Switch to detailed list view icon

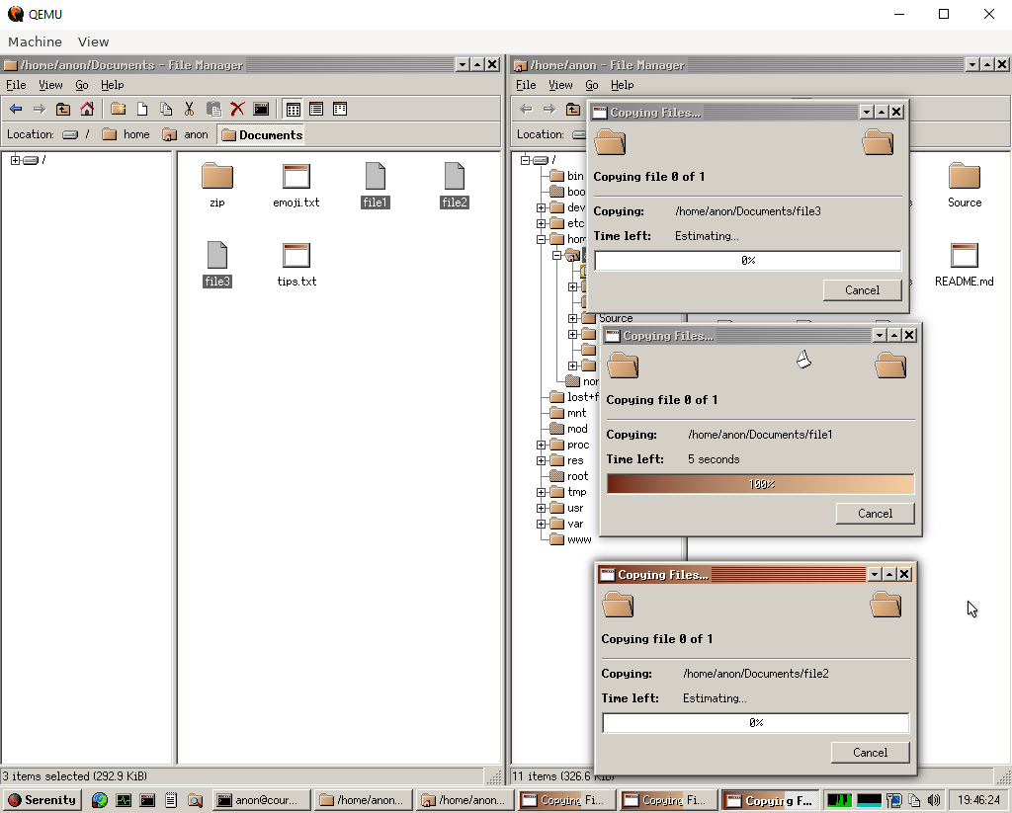click(316, 109)
